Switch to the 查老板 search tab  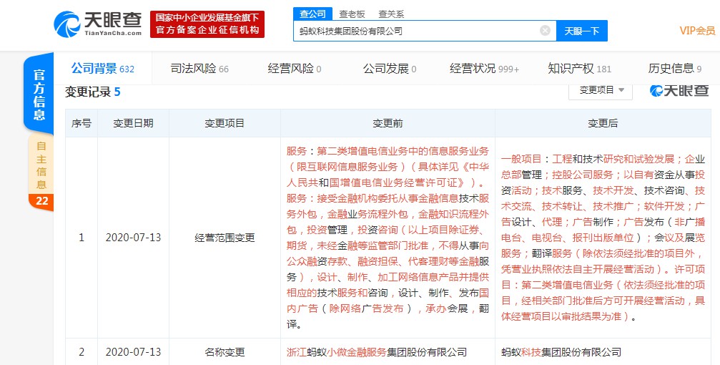pos(352,14)
